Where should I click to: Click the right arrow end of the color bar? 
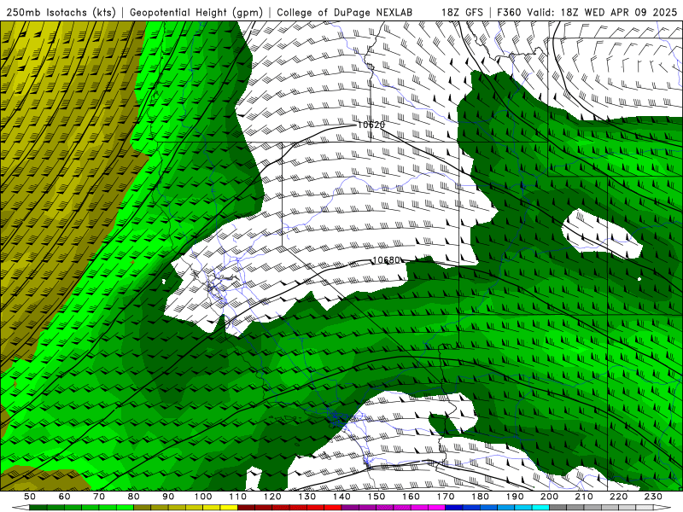point(663,507)
